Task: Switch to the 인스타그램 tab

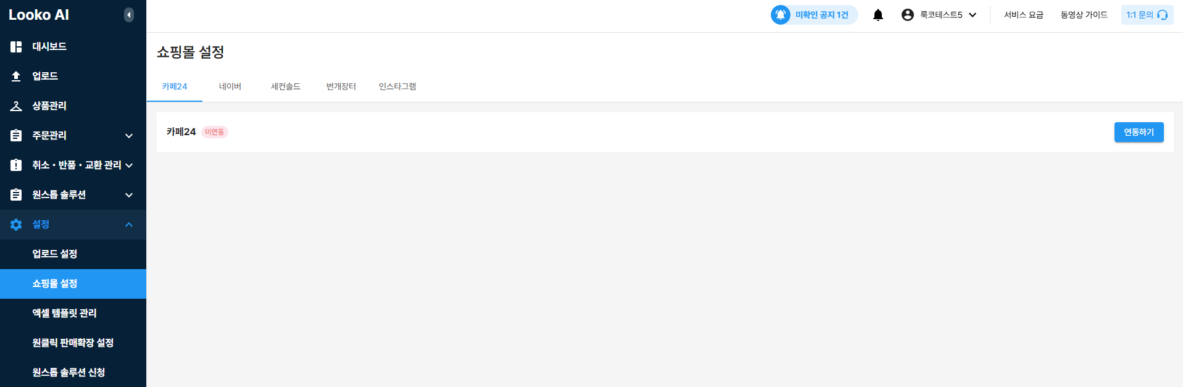Action: point(397,86)
